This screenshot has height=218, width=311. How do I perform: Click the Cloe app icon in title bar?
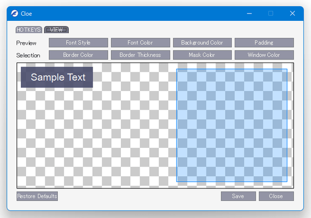(x=15, y=14)
